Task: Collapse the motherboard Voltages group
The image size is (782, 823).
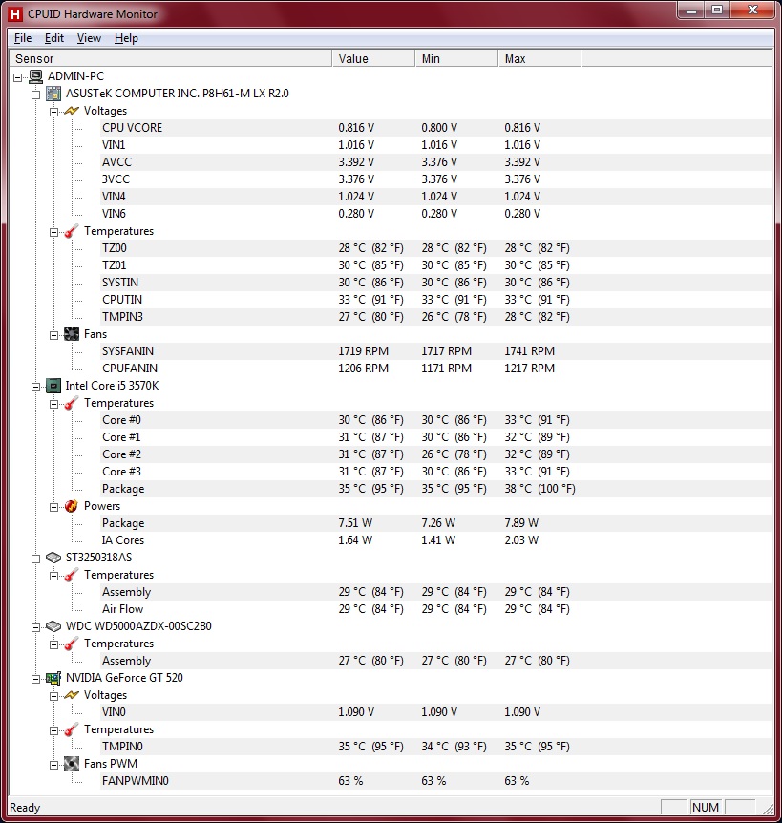Action: [x=54, y=112]
